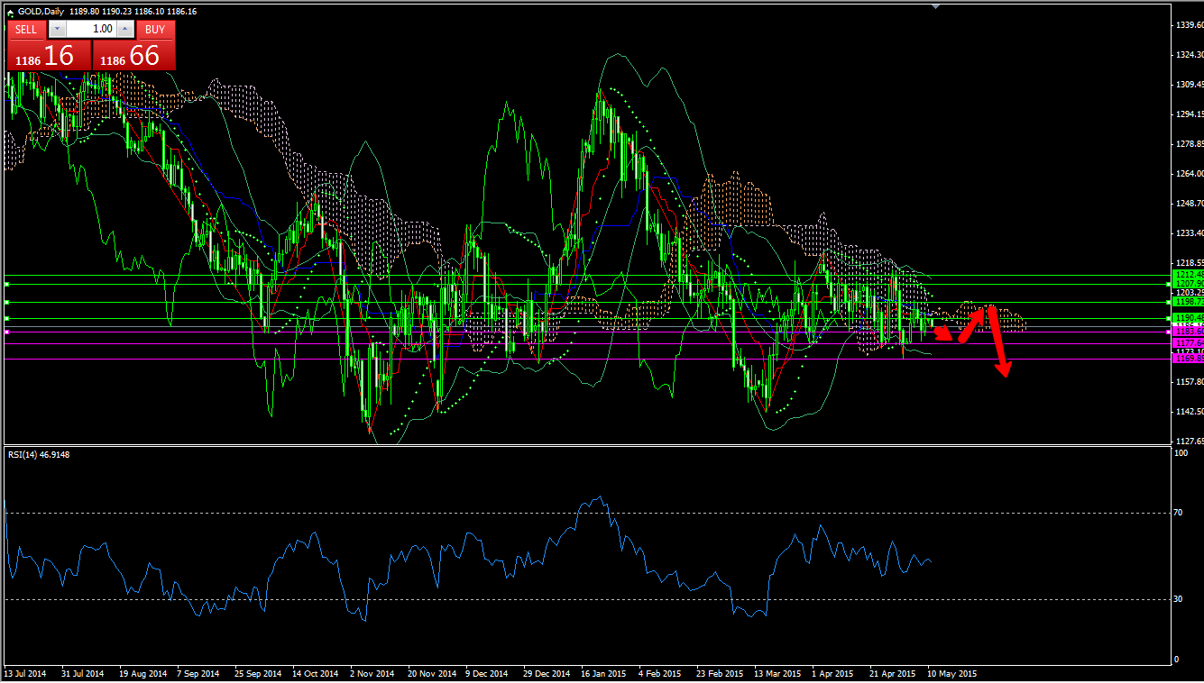The height and width of the screenshot is (683, 1204).
Task: Click the 1142.50 value on the price scale
Action: pyautogui.click(x=1190, y=412)
